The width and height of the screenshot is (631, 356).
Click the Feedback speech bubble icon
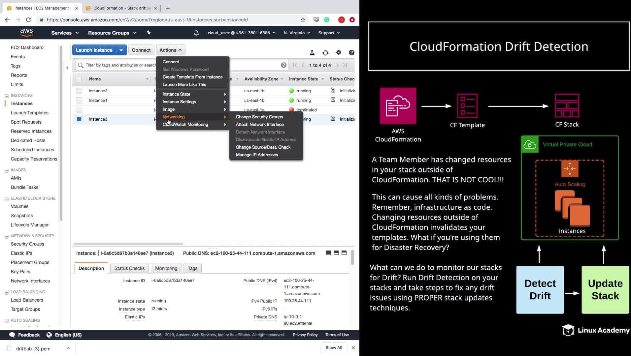(12, 335)
